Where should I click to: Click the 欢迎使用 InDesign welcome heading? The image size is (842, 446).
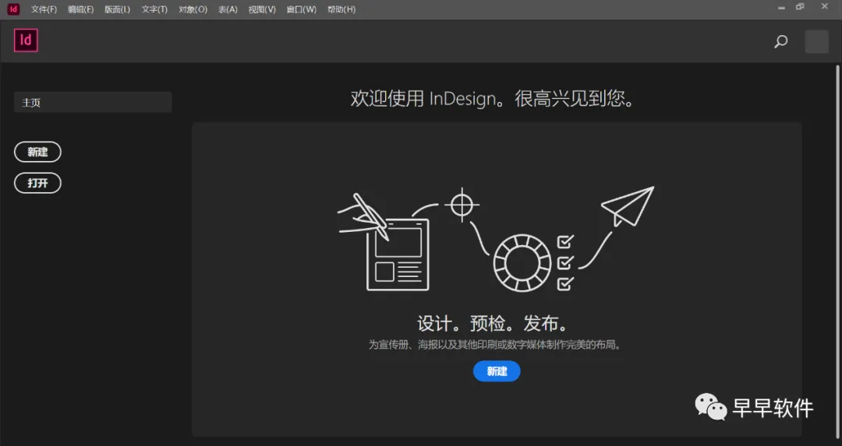point(493,98)
